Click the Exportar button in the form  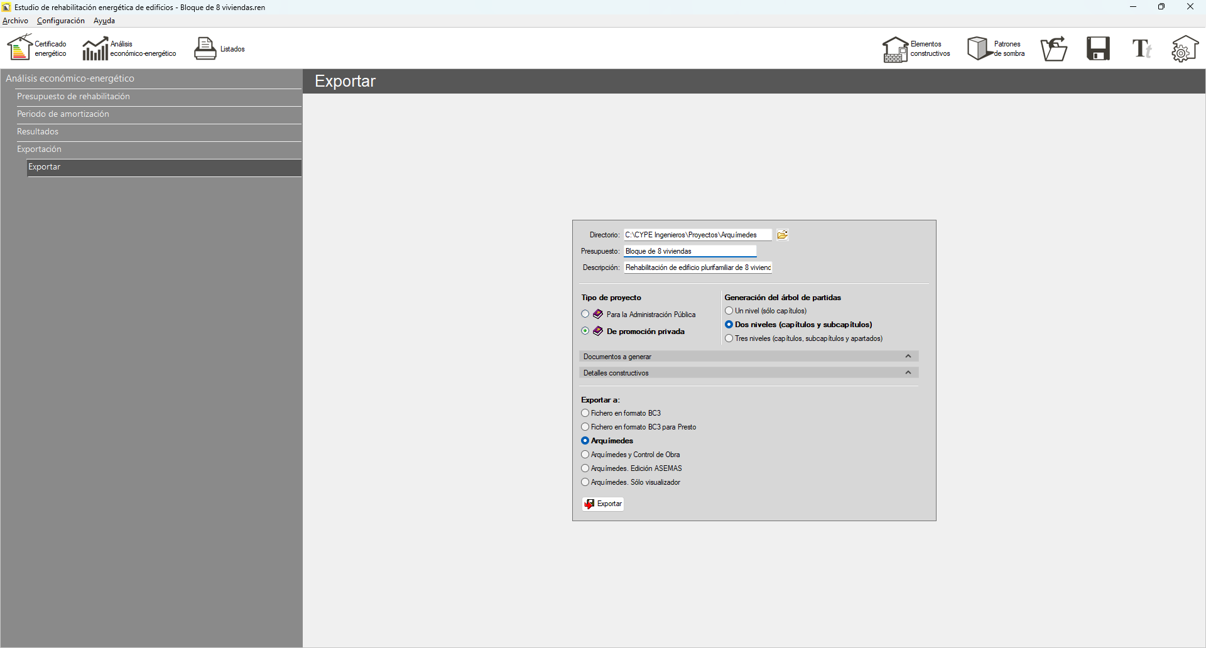(x=603, y=504)
